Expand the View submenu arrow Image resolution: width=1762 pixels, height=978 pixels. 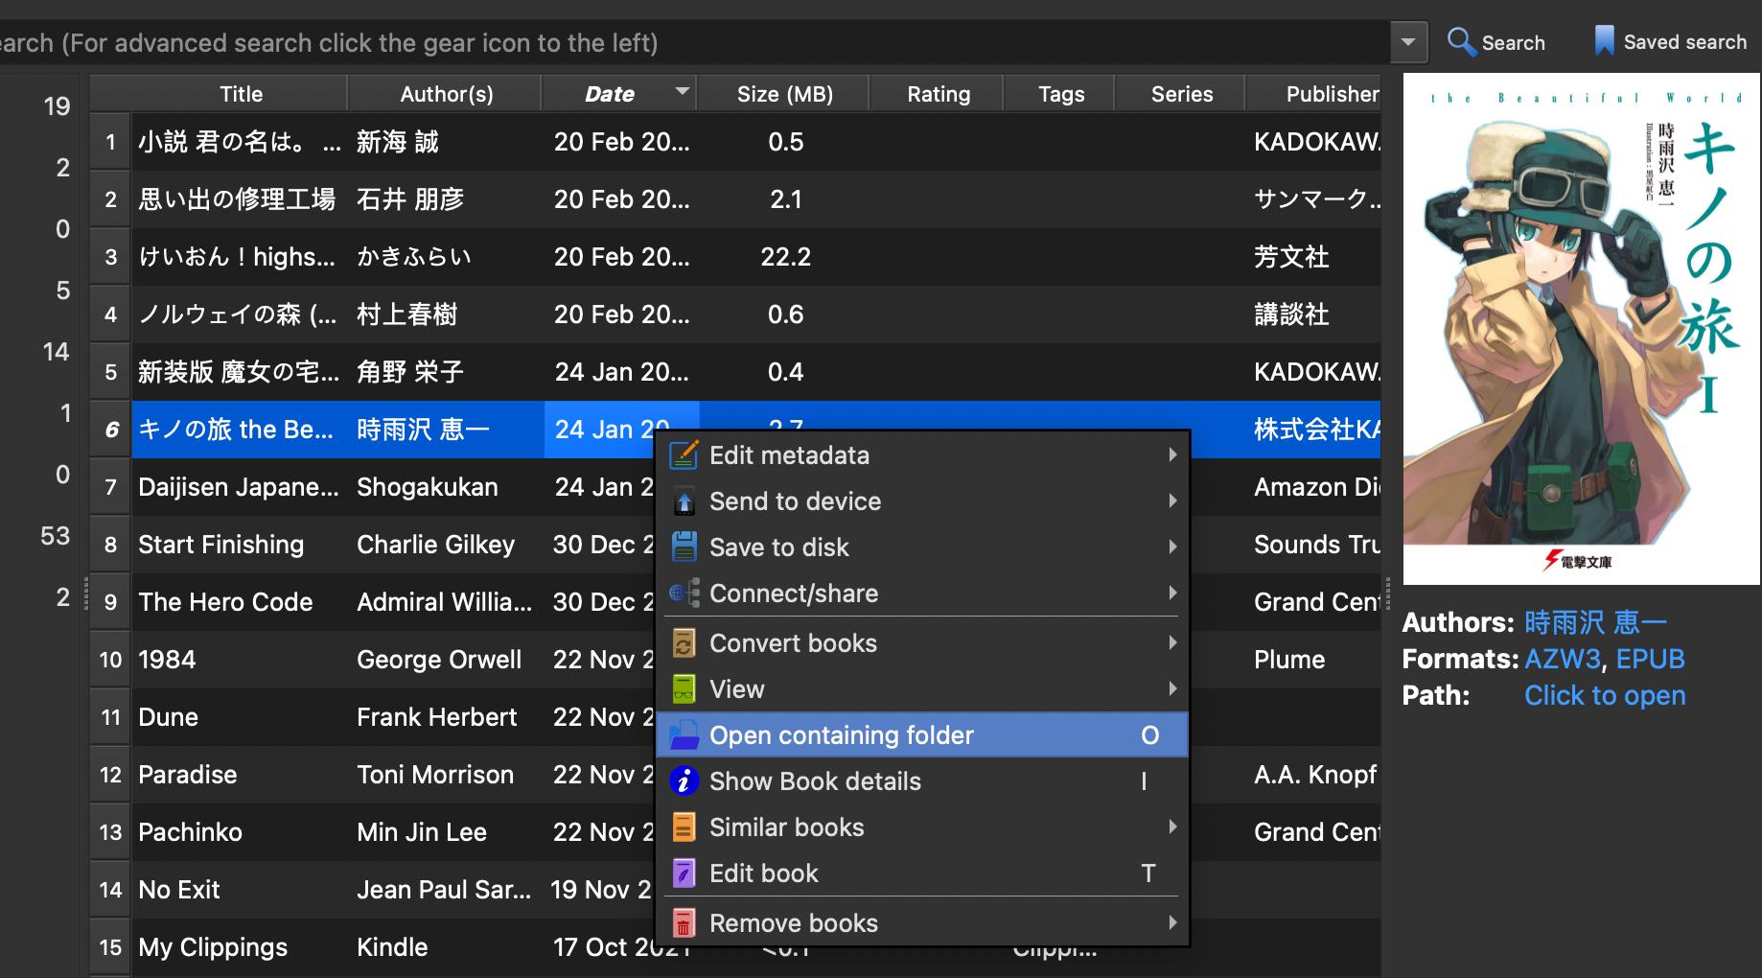pos(1172,689)
